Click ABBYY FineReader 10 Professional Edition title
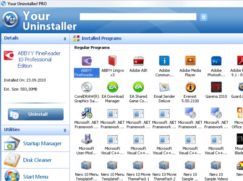This screenshot has width=243, height=181. 39,59
